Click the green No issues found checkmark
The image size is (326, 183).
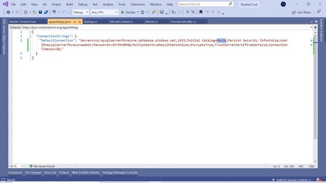(31, 166)
